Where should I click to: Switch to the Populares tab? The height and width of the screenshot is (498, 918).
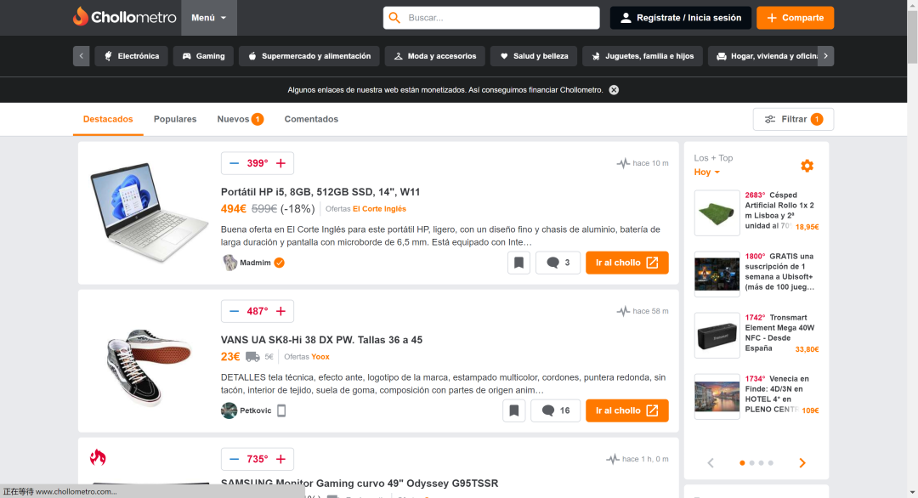pyautogui.click(x=175, y=119)
